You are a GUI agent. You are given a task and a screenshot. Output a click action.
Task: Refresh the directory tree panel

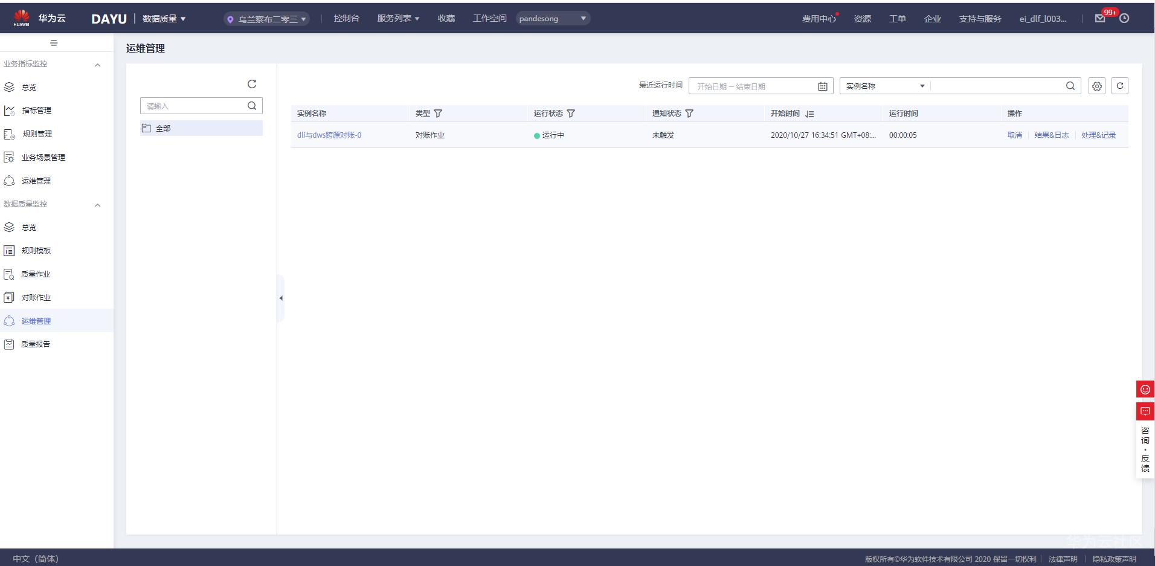[x=252, y=84]
